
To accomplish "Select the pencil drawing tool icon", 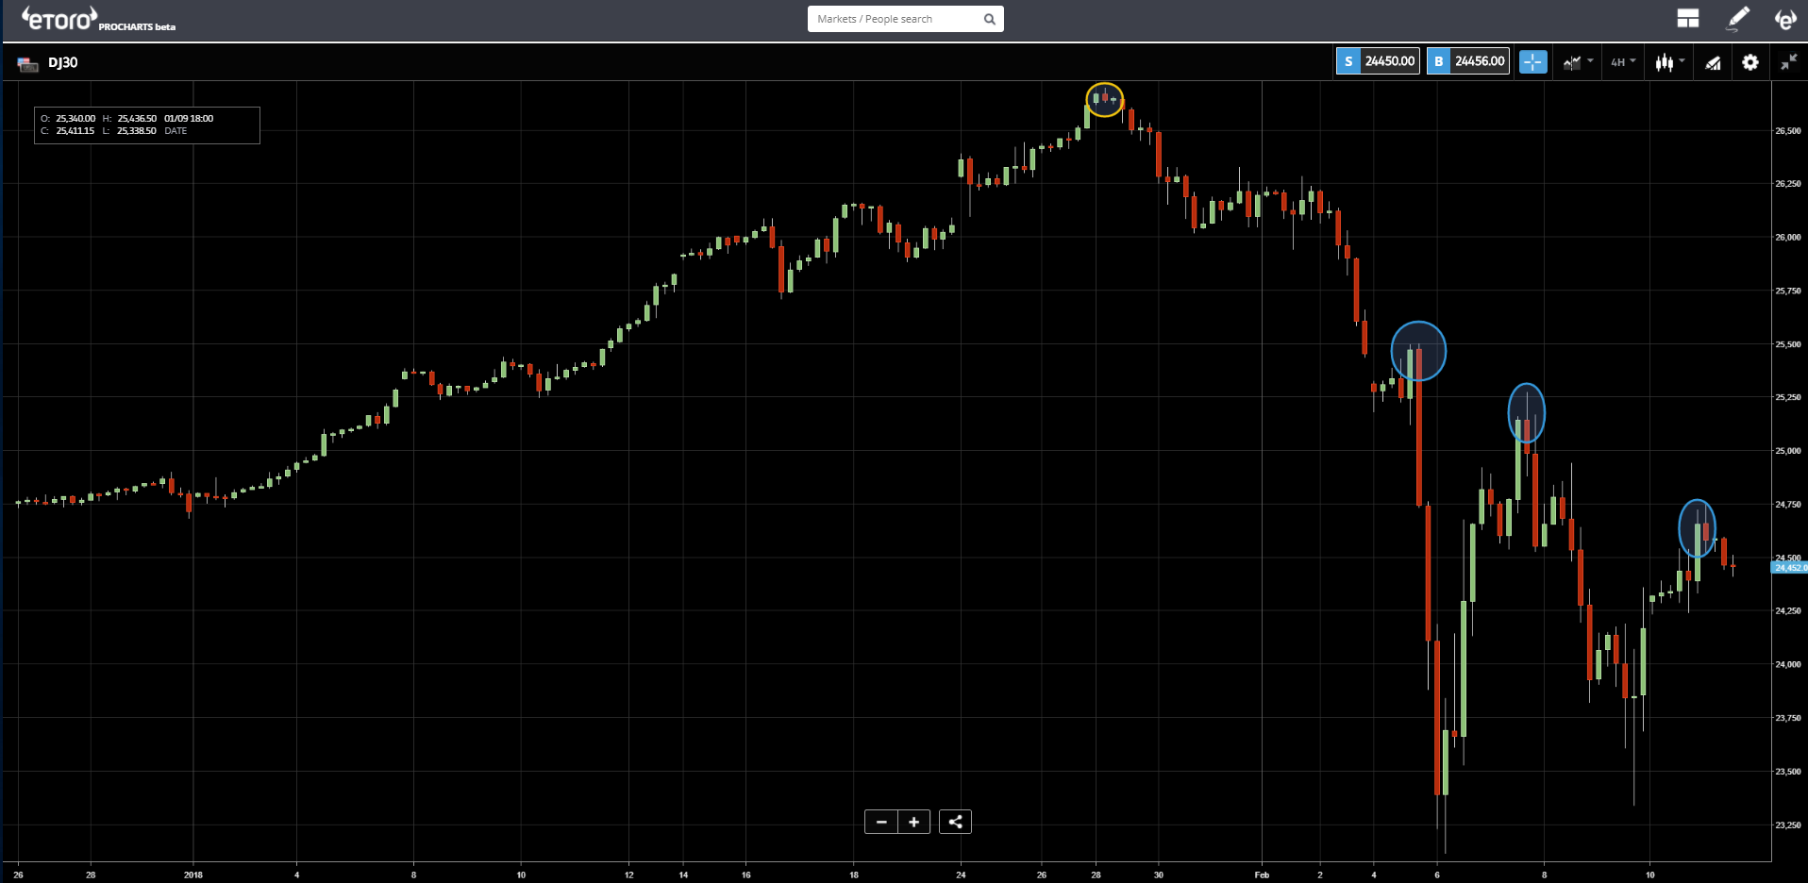I will pos(1737,19).
